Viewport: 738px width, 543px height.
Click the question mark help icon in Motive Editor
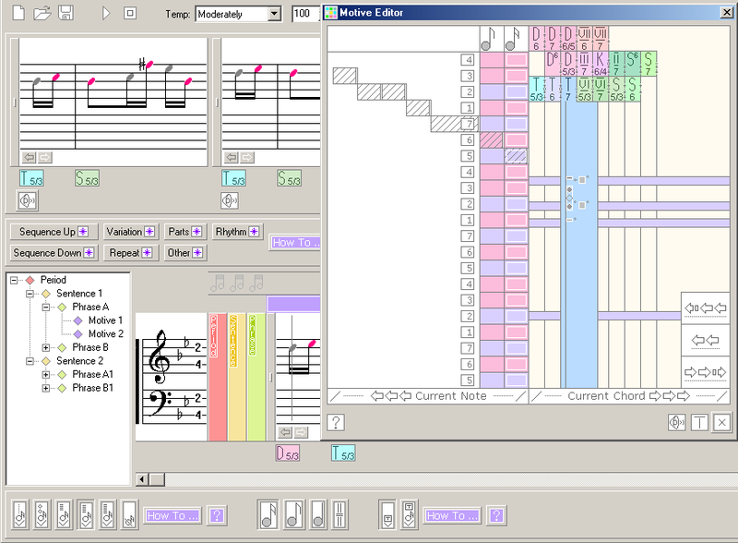point(336,423)
